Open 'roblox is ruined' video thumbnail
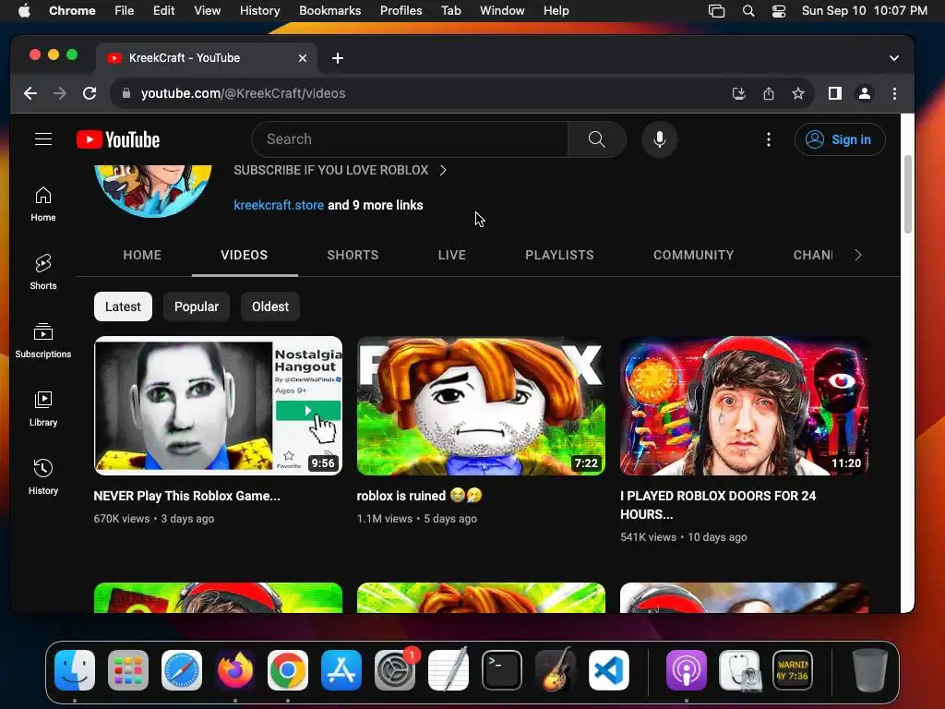This screenshot has height=709, width=945. 481,406
